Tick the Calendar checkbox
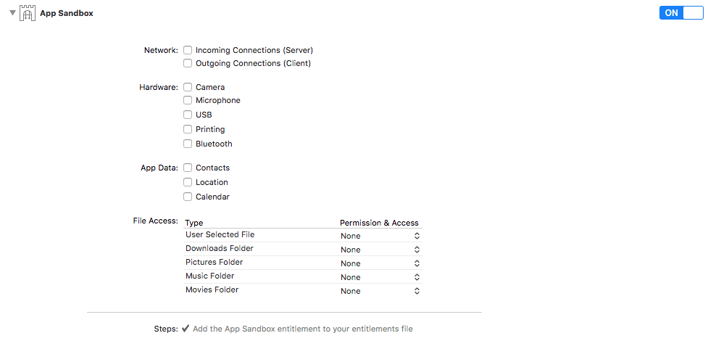This screenshot has height=341, width=708. coord(188,197)
